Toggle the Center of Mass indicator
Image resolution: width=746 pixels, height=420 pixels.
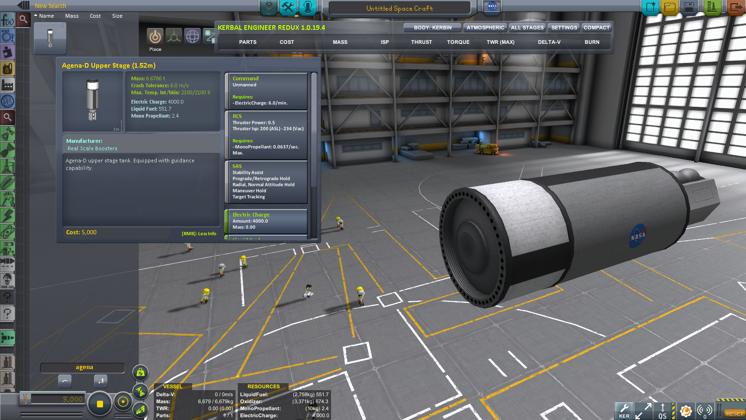click(x=140, y=372)
